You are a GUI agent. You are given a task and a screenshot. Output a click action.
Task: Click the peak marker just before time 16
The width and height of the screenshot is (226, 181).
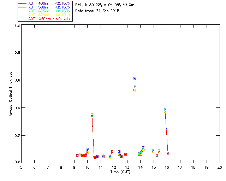[x=165, y=111]
